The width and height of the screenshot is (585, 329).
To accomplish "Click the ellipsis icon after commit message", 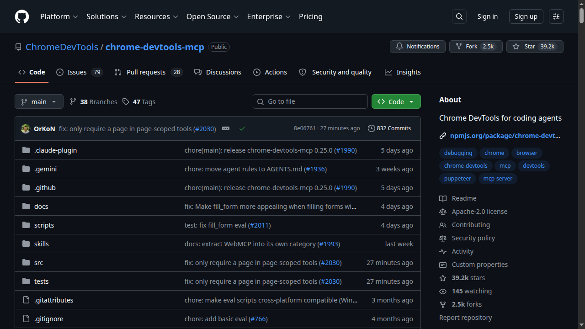I will pos(226,128).
